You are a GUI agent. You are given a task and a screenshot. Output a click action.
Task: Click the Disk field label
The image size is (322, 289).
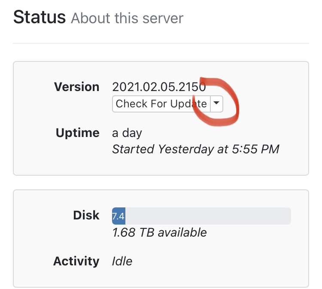[x=86, y=215]
